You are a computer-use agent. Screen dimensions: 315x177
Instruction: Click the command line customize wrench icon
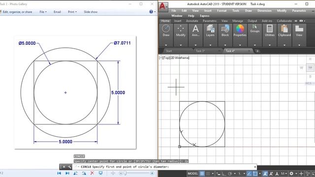(x=69, y=167)
